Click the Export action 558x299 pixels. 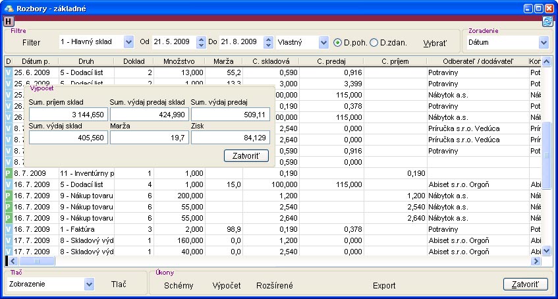(x=384, y=285)
